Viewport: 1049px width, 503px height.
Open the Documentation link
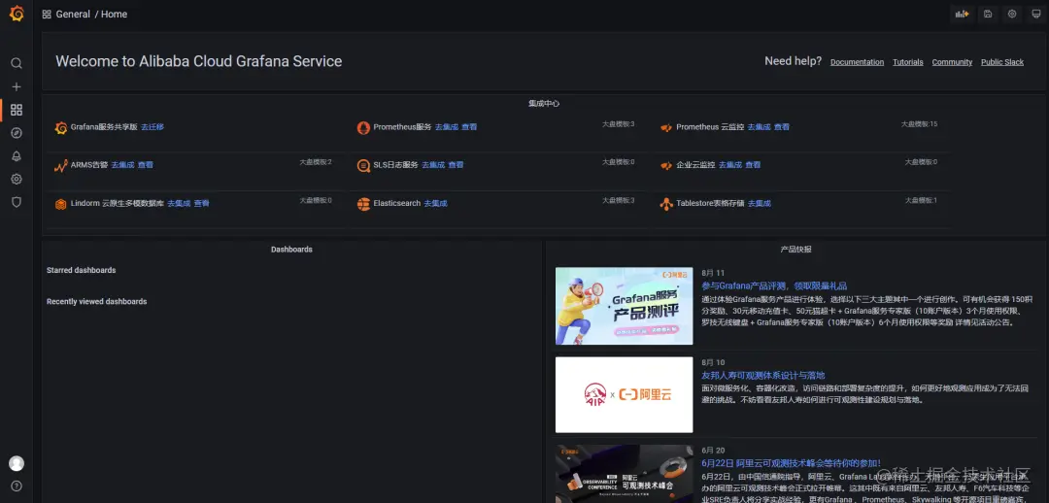(x=857, y=62)
